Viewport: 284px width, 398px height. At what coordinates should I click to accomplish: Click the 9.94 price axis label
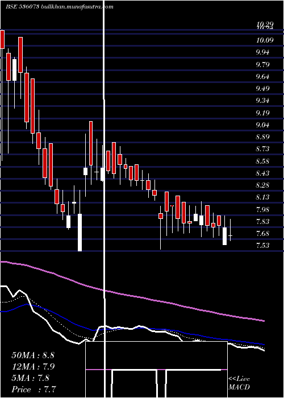click(262, 52)
